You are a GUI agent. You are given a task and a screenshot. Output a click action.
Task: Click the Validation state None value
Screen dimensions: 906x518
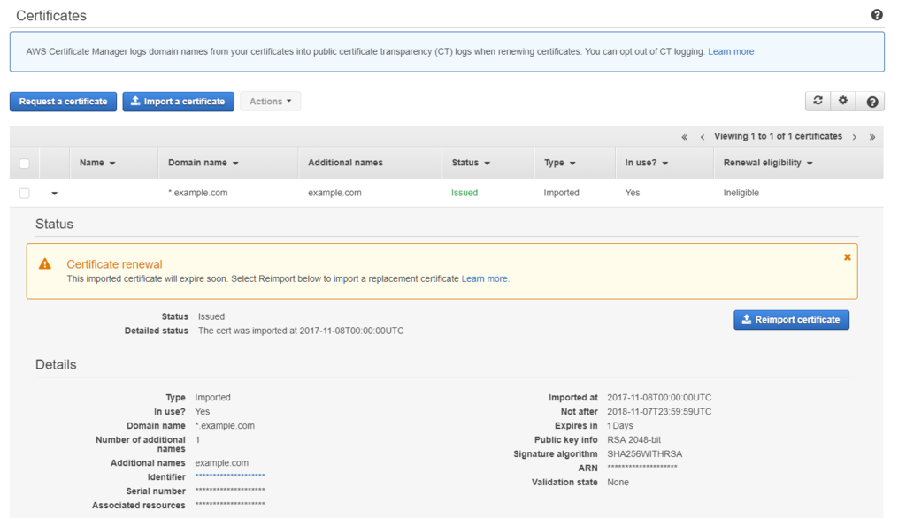coord(618,482)
